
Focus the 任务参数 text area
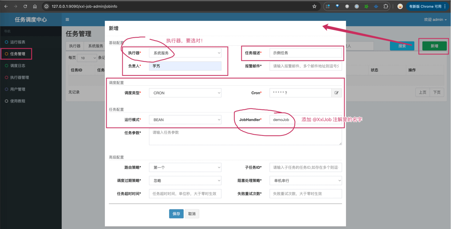245,137
